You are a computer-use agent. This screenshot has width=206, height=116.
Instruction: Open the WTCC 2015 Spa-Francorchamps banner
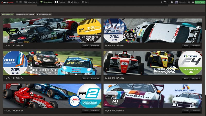pos(52,63)
